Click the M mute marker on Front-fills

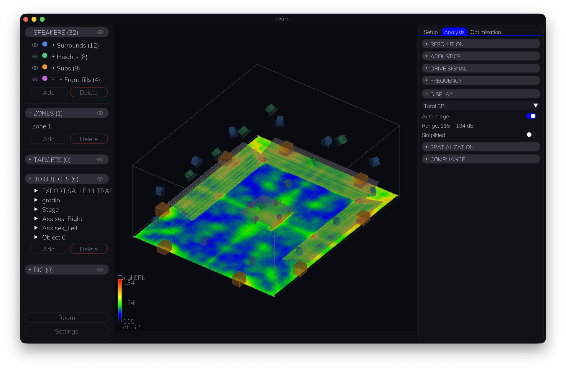53,79
